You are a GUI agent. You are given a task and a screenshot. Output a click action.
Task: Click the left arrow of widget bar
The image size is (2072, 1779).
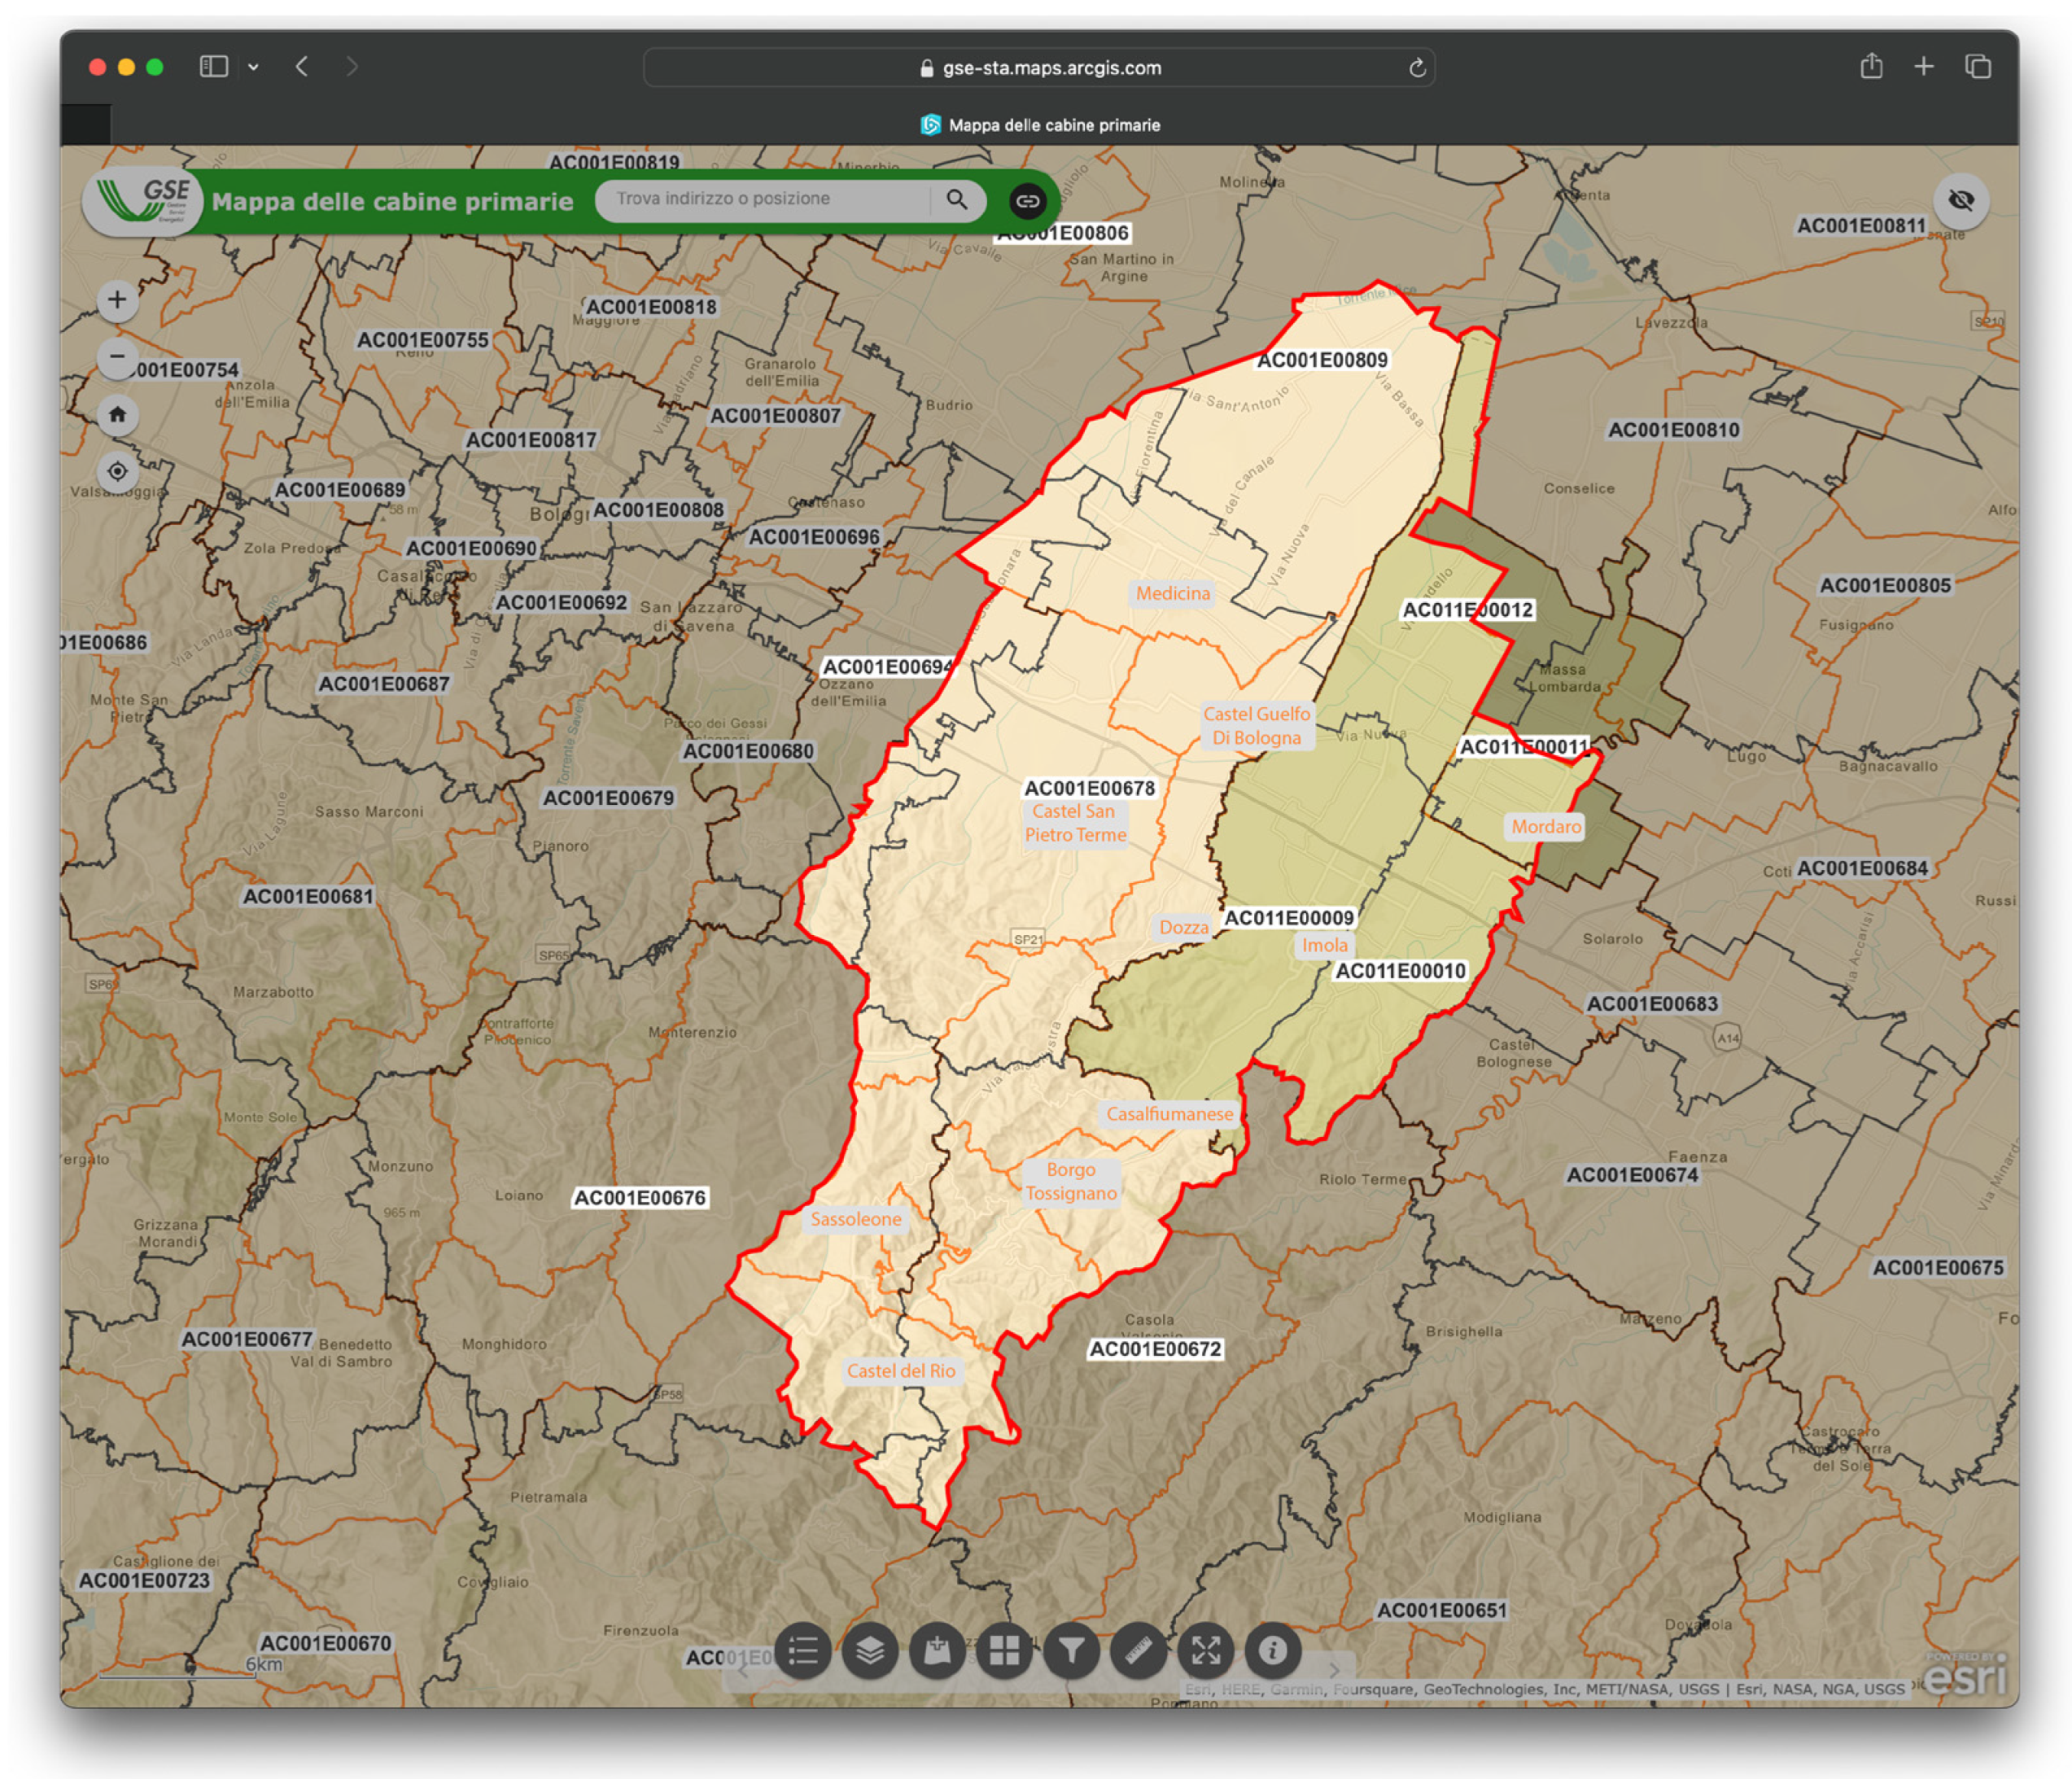743,1669
